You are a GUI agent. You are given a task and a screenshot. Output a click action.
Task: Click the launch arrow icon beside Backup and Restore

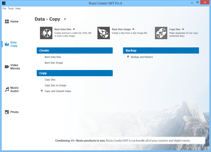pyautogui.click(x=128, y=57)
